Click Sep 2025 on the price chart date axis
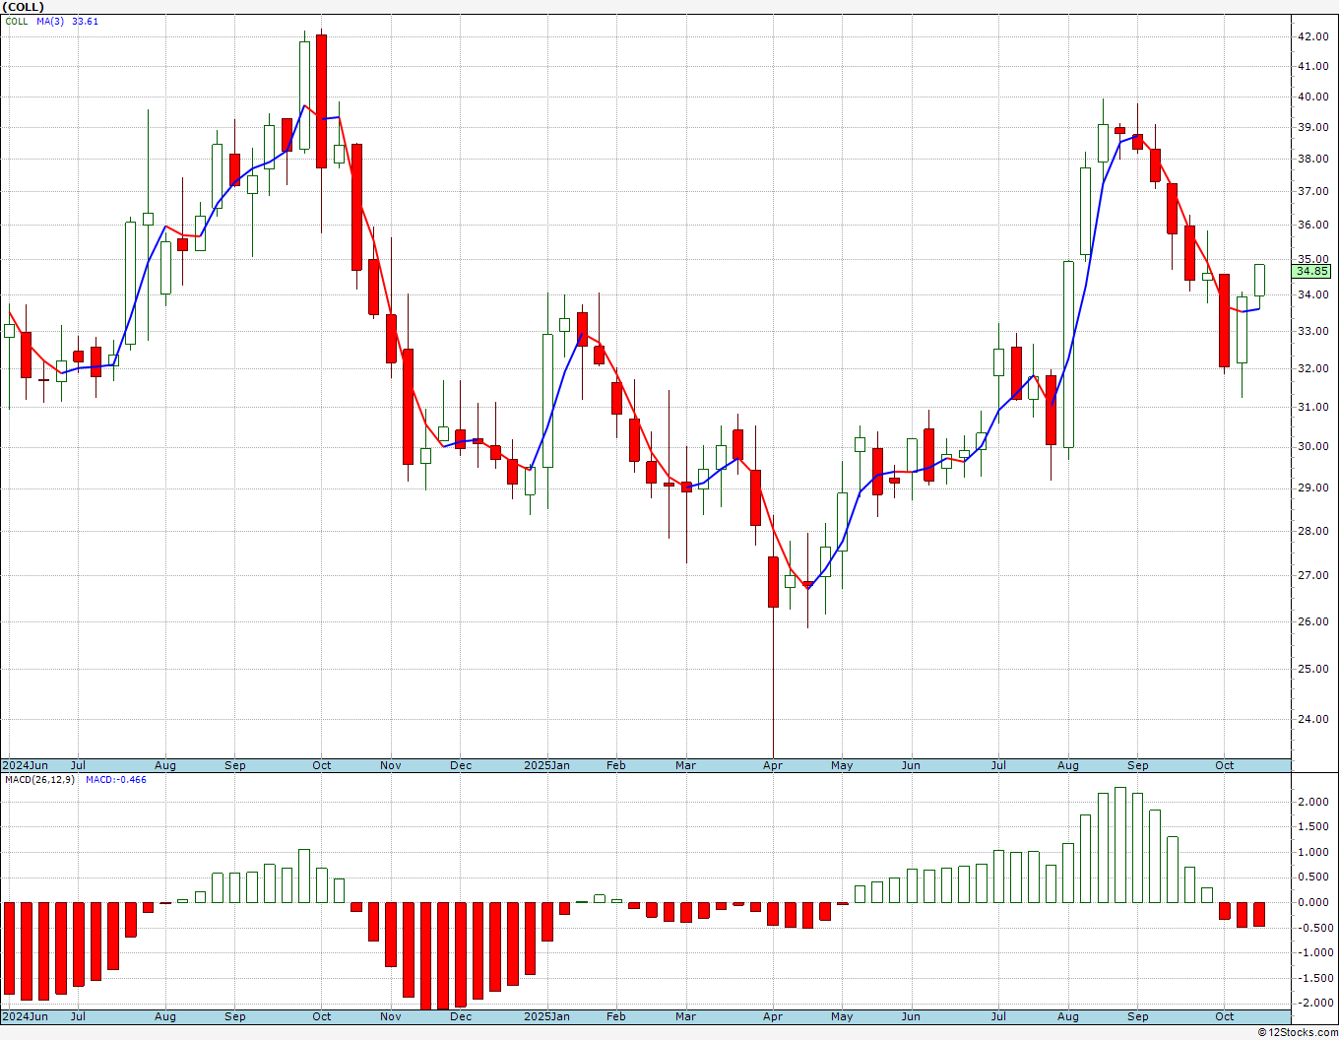The image size is (1339, 1040). pos(1137,765)
